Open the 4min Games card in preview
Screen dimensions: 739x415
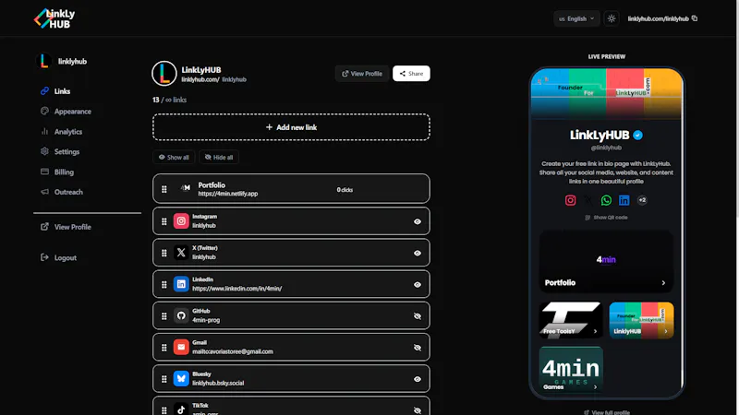571,369
